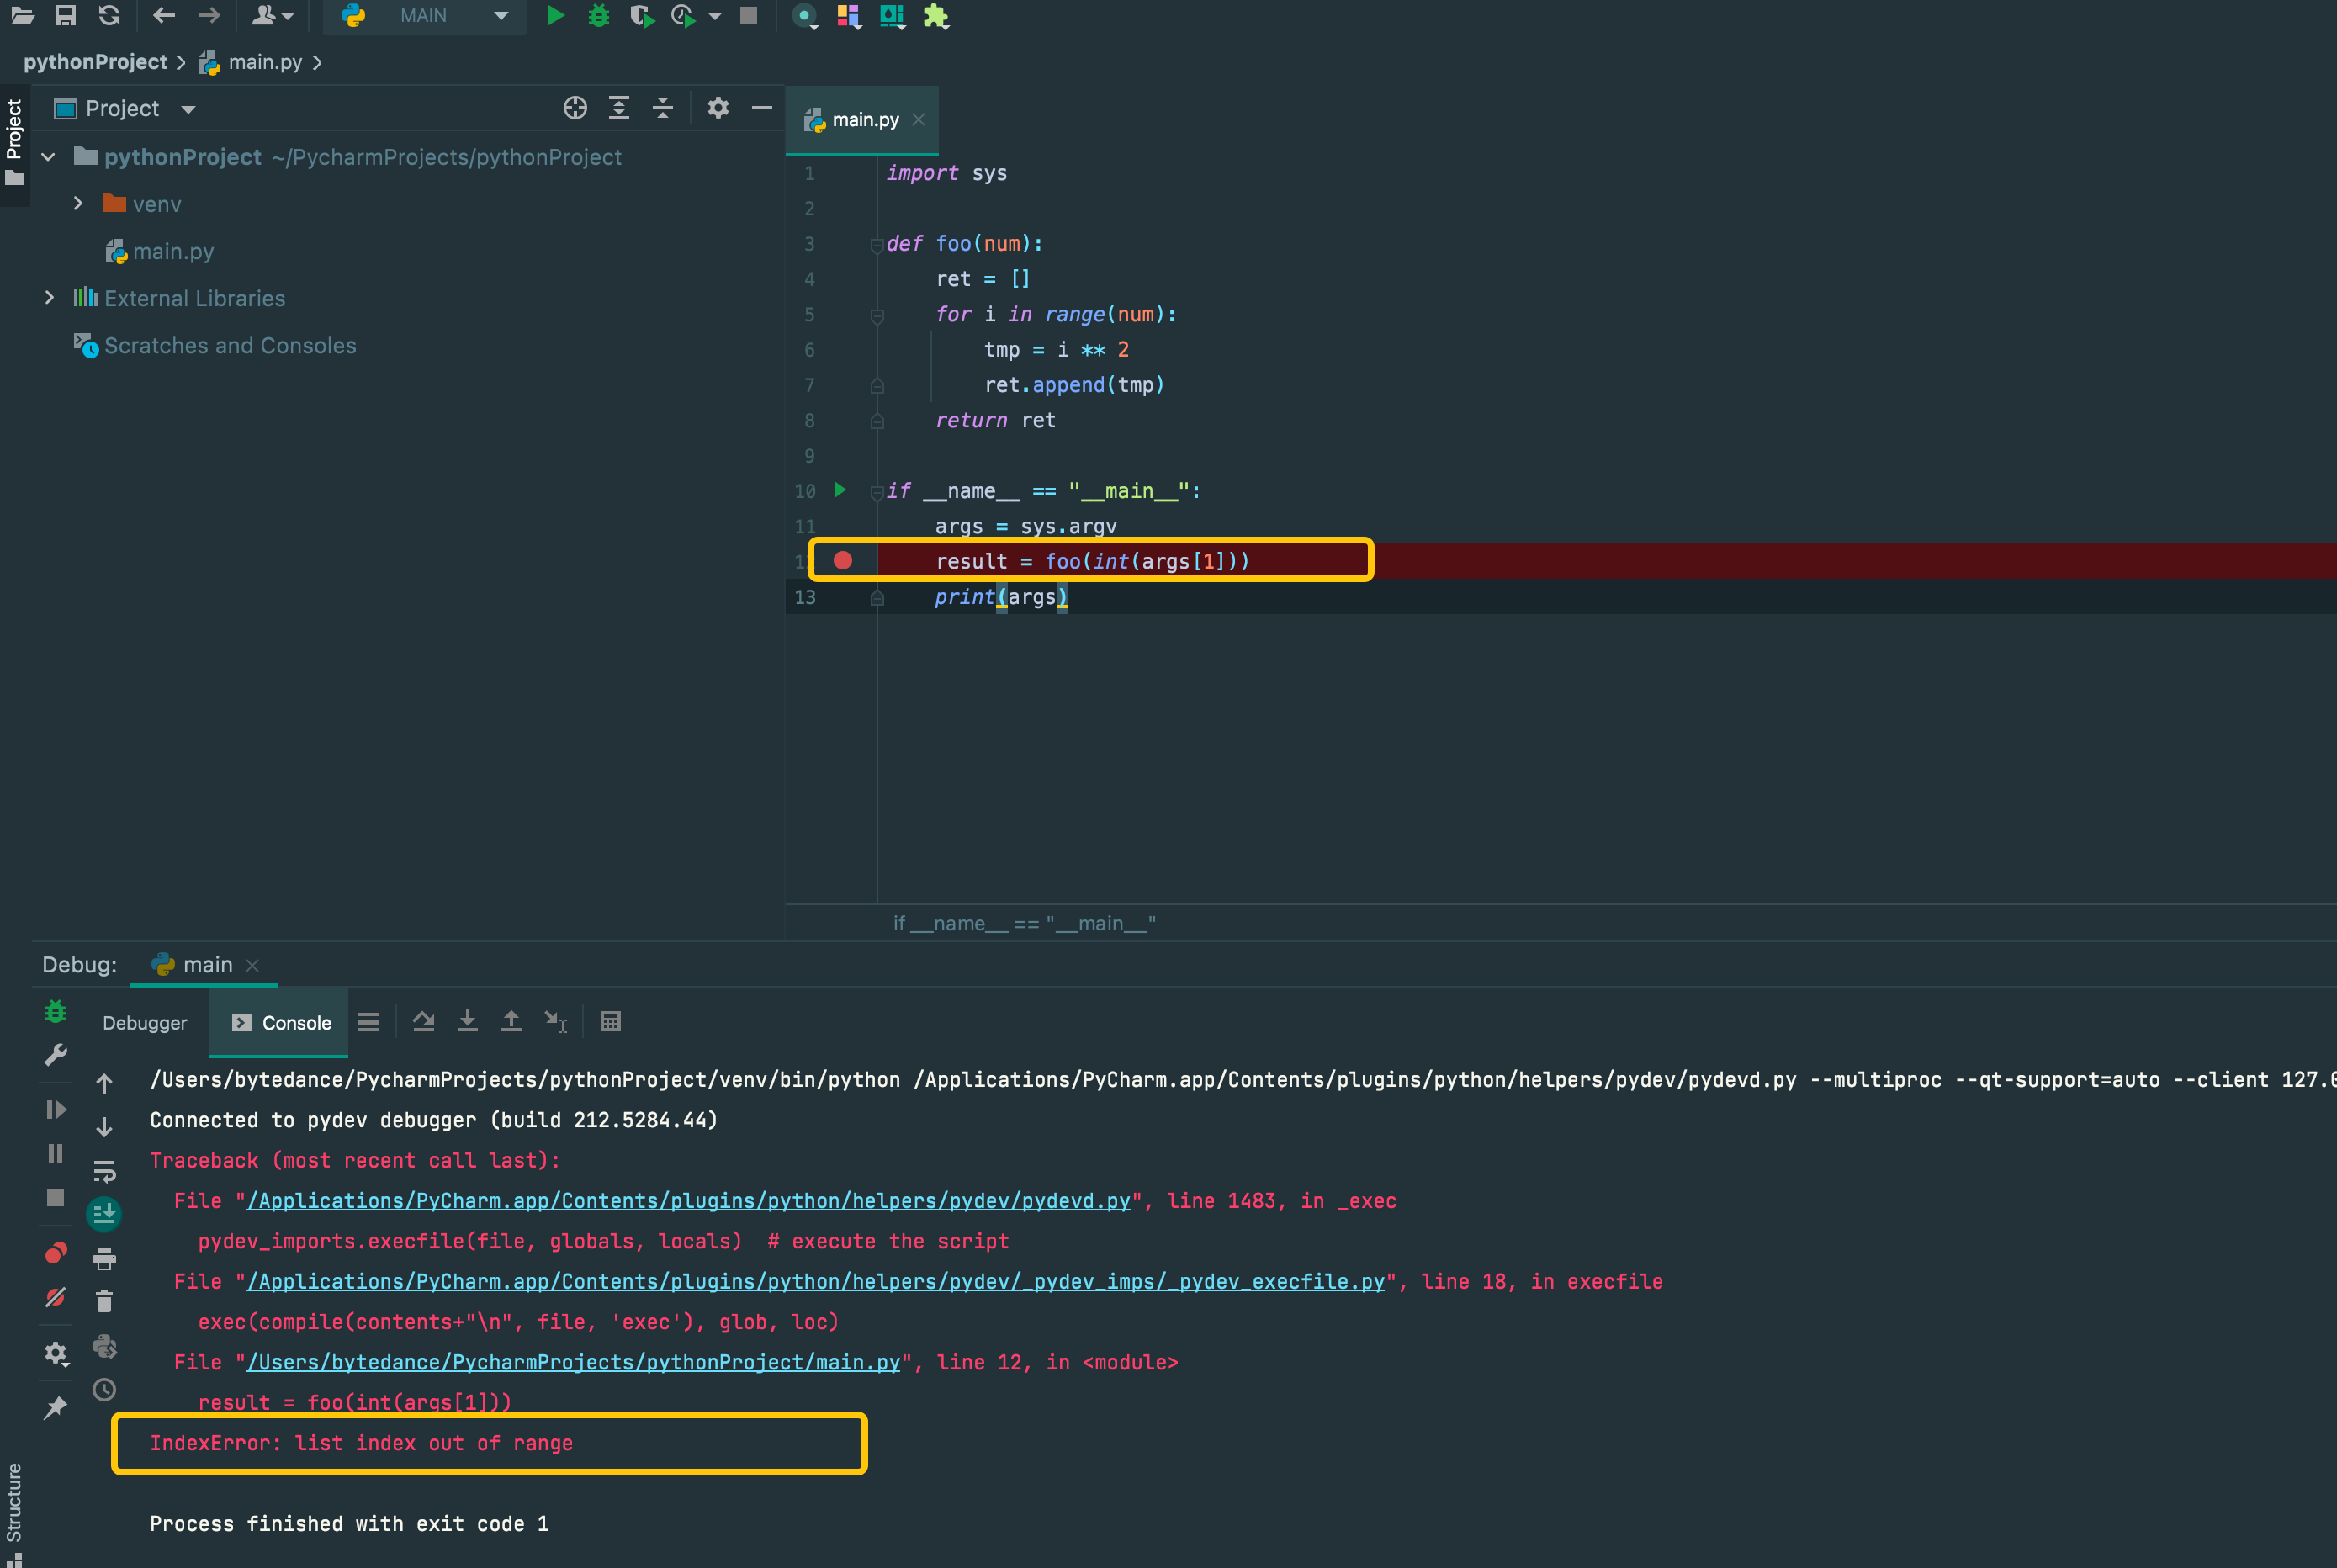Open Project panel gear options
This screenshot has width=2337, height=1568.
[718, 108]
